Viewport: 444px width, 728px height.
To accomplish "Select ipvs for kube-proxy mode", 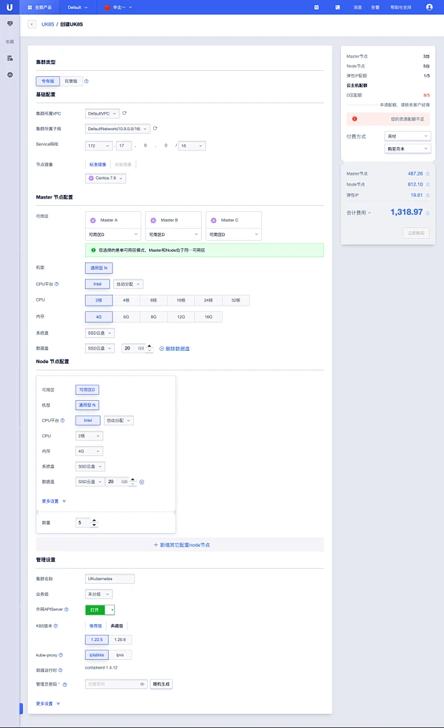I will click(x=119, y=654).
